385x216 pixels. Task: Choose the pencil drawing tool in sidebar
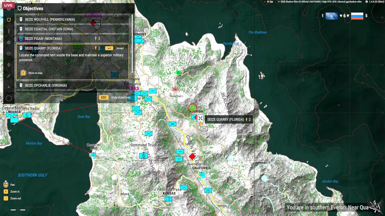tap(9, 76)
